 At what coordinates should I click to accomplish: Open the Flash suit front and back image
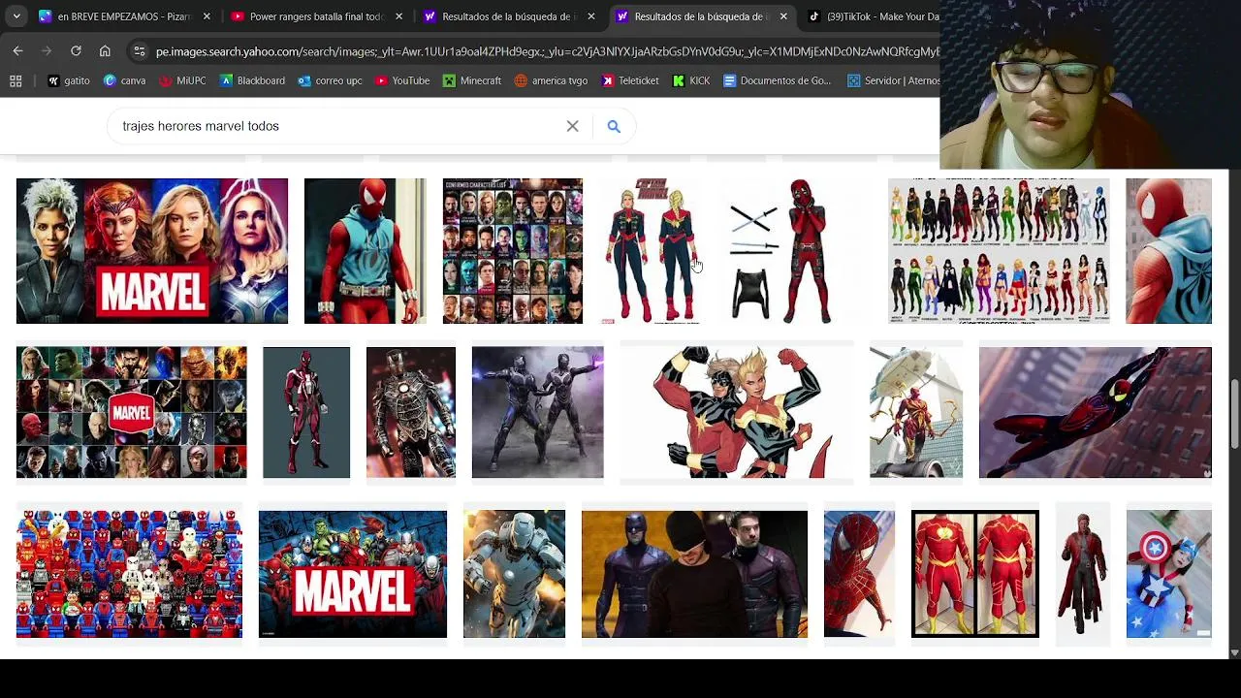(x=975, y=574)
